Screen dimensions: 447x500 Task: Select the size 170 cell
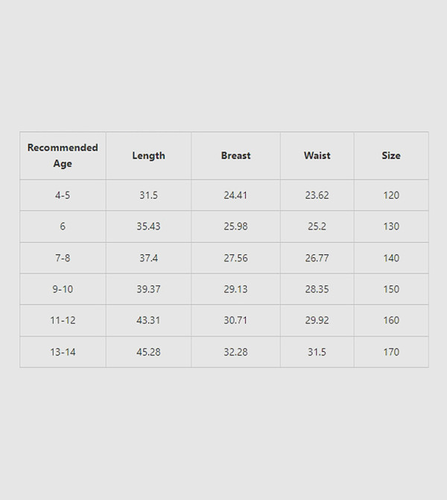click(391, 352)
